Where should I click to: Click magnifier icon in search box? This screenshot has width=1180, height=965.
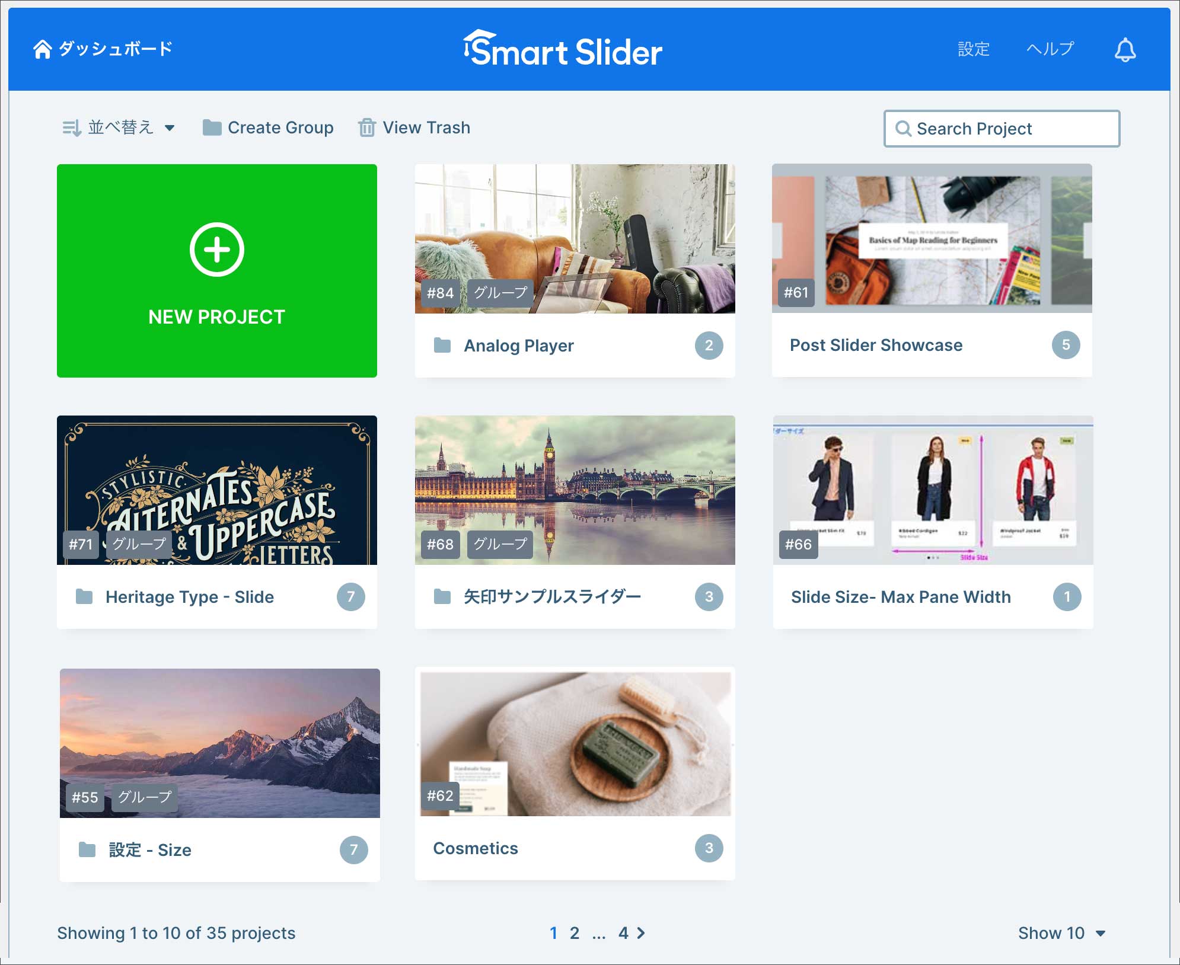coord(903,129)
